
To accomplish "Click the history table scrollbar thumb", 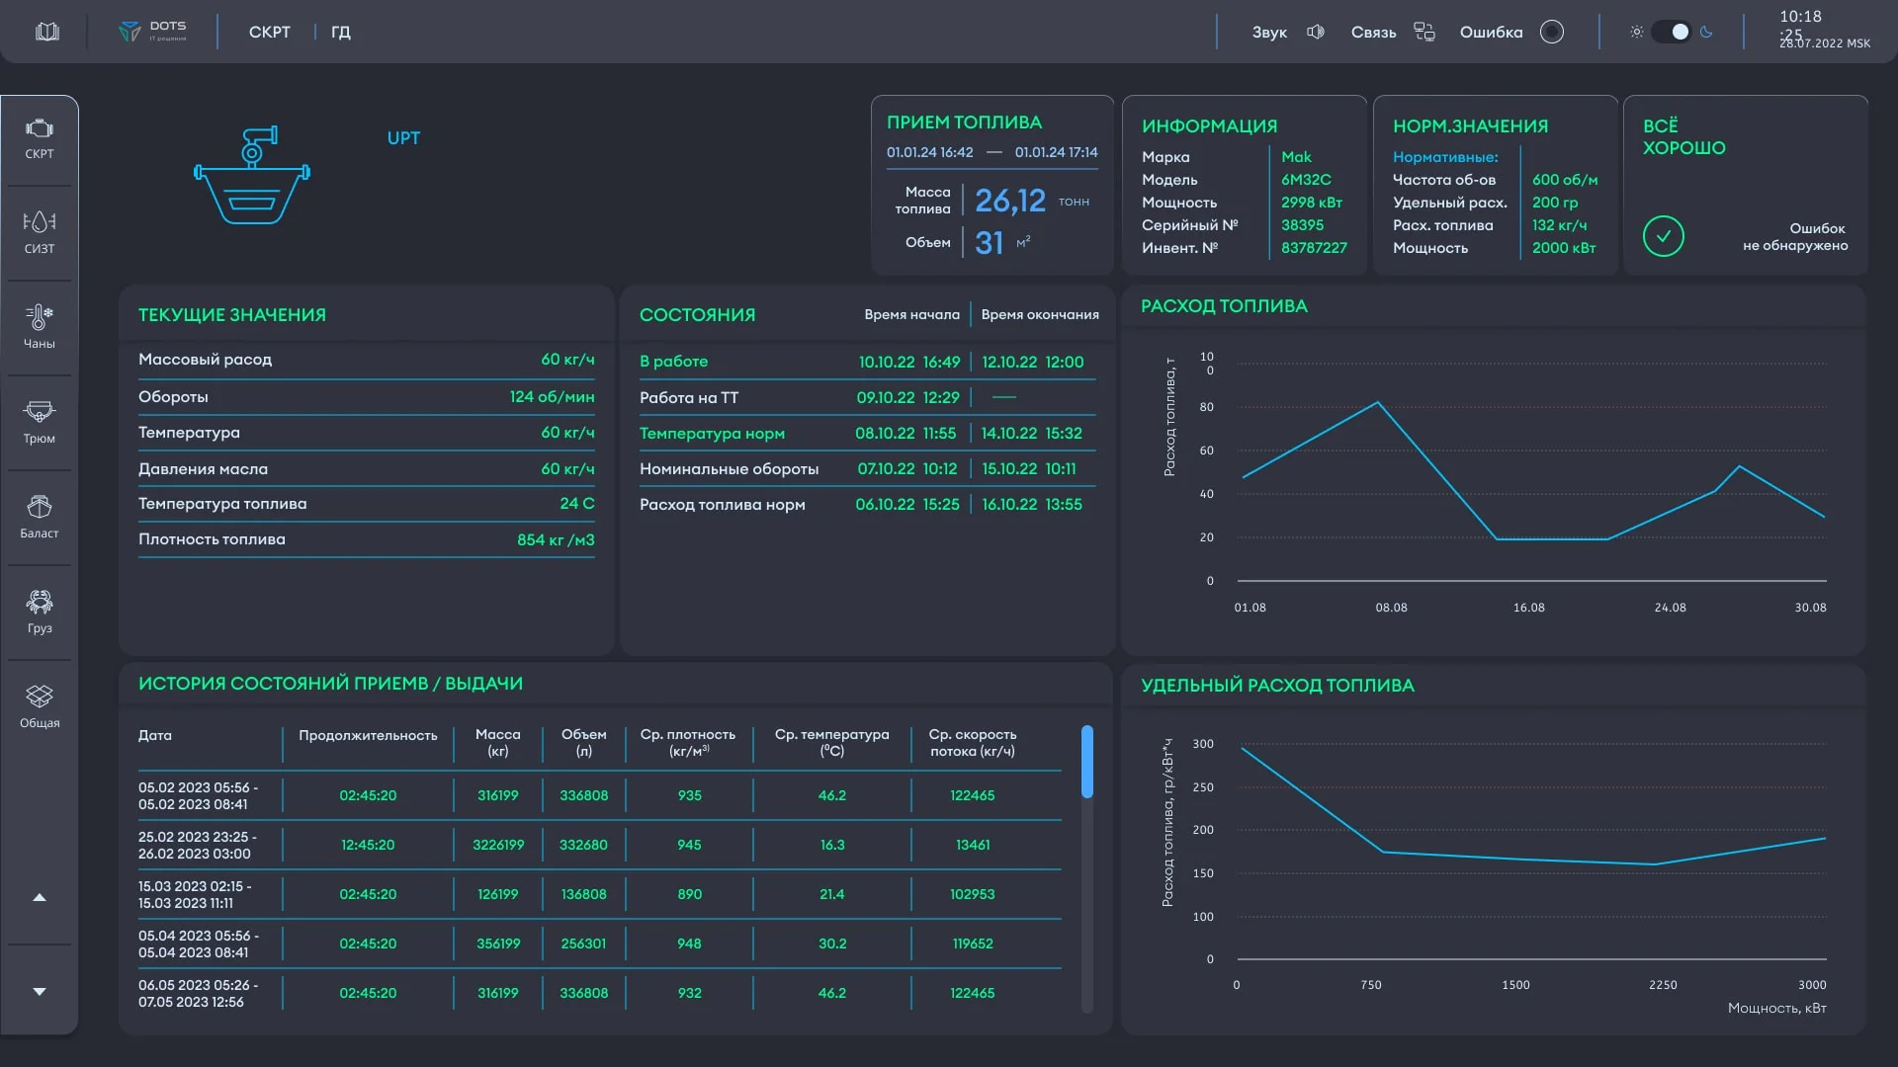I will 1086,762.
